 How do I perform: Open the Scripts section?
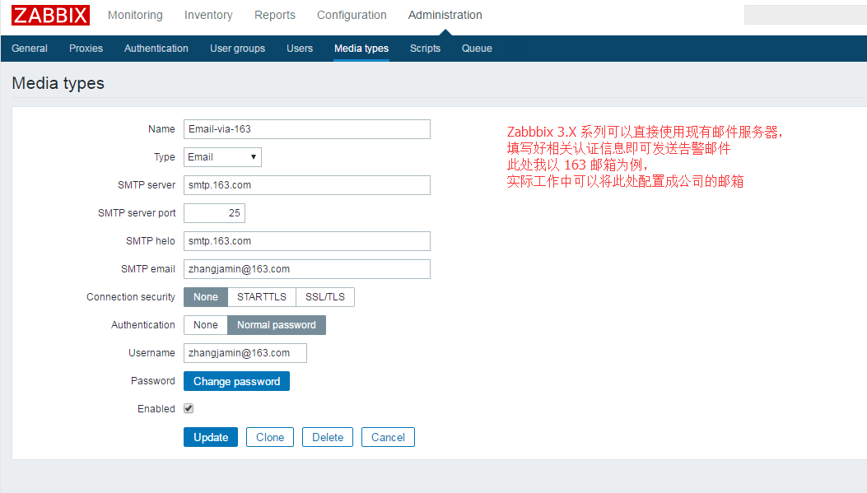click(x=425, y=48)
